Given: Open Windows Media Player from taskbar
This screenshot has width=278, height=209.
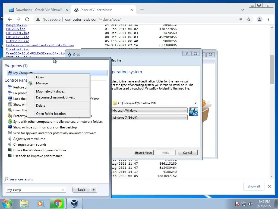Looking at the screenshot, I should click(41, 204).
